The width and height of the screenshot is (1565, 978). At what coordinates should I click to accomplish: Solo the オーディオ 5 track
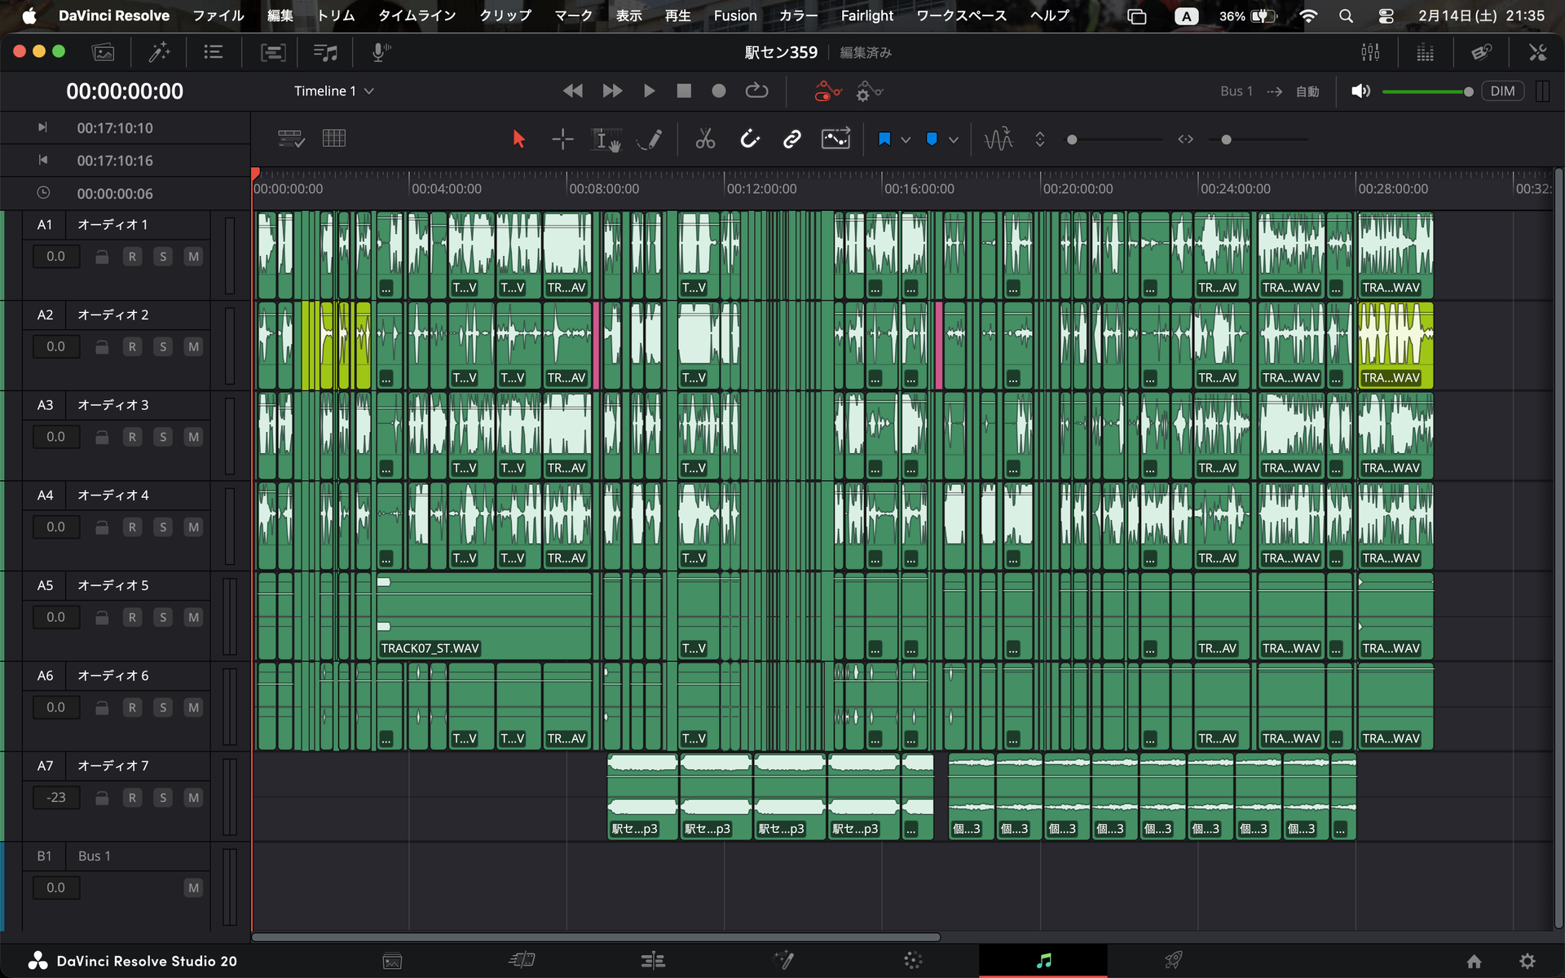[163, 618]
